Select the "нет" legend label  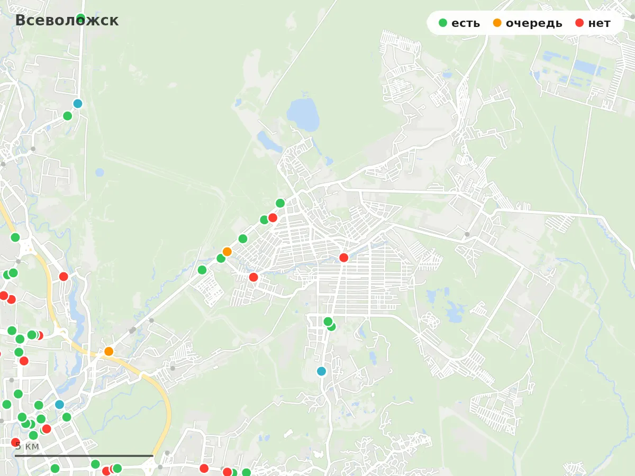[x=599, y=23]
